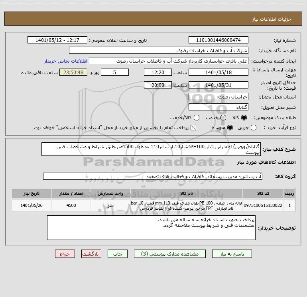
Task: Click the شماره نیاز field 1101001446000474
Action: [x=218, y=40]
